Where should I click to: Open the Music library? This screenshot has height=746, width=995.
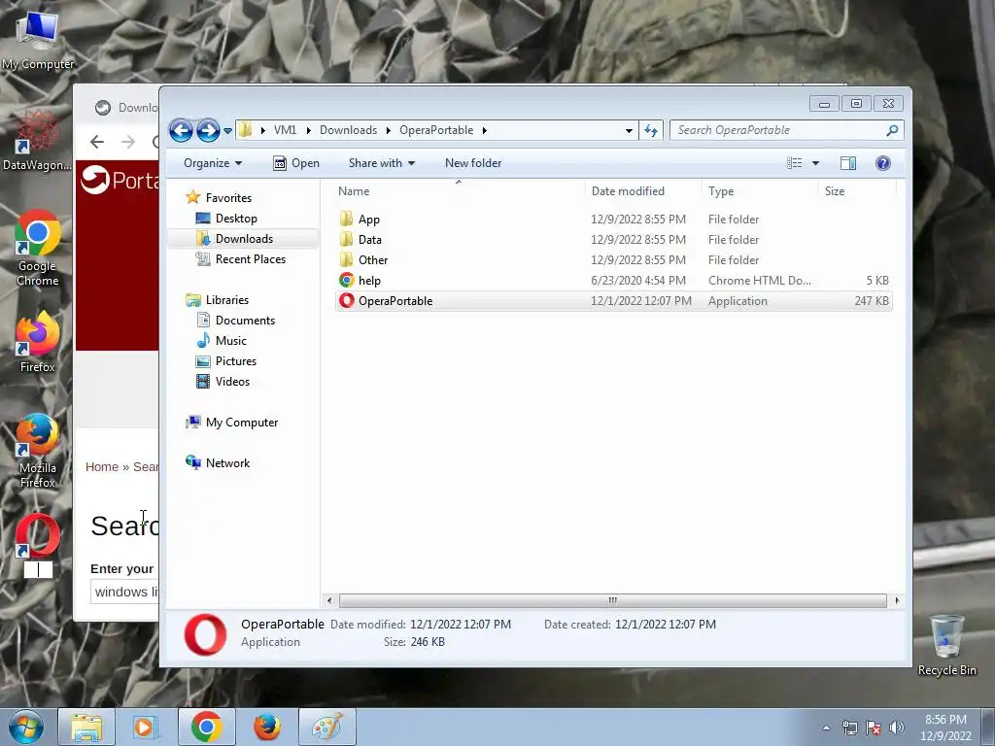[231, 341]
